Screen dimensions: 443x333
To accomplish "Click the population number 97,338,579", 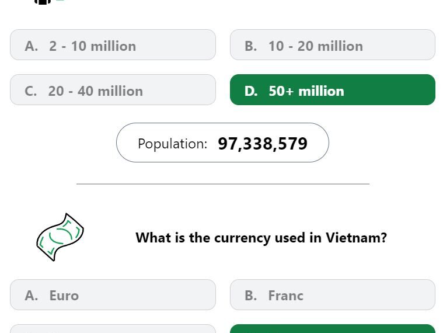I will 262,143.
